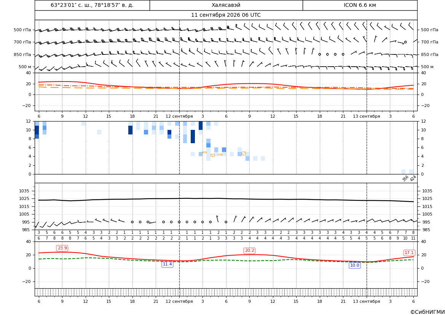Click the 500 м left axis label
Image resolution: width=445 pixels, height=315 pixels.
click(25, 67)
